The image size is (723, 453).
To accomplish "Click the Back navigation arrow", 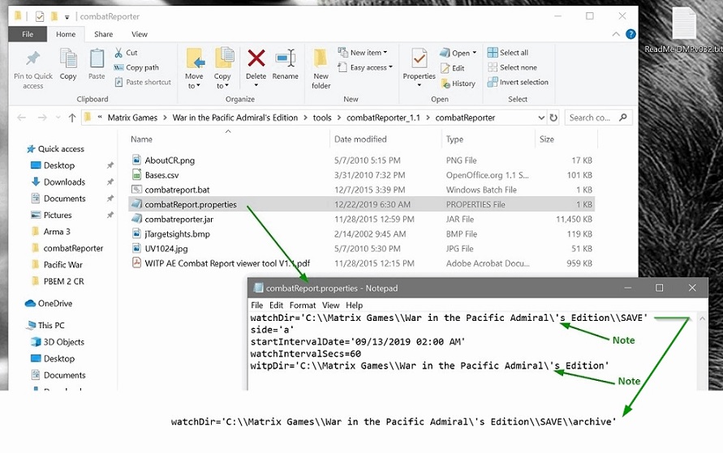I will [22, 118].
